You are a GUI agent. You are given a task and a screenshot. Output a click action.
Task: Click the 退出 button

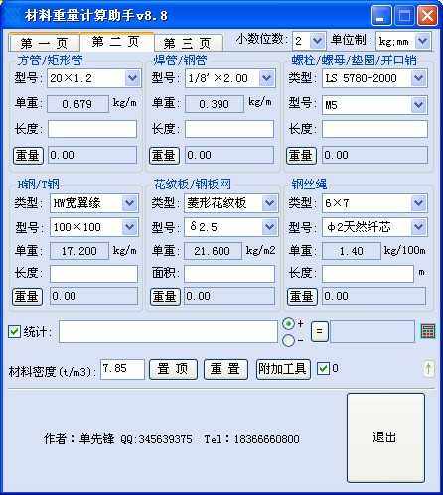(385, 437)
